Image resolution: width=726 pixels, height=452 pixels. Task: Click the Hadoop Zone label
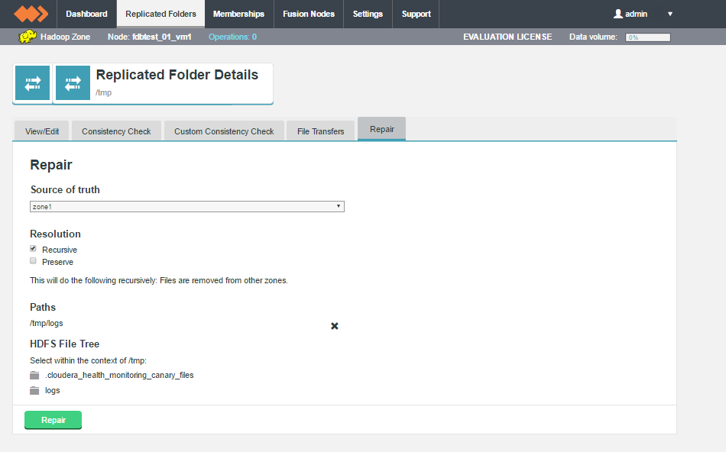coord(65,37)
